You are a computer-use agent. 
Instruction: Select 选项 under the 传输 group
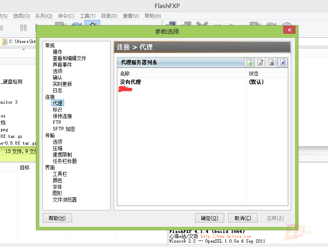[57, 142]
